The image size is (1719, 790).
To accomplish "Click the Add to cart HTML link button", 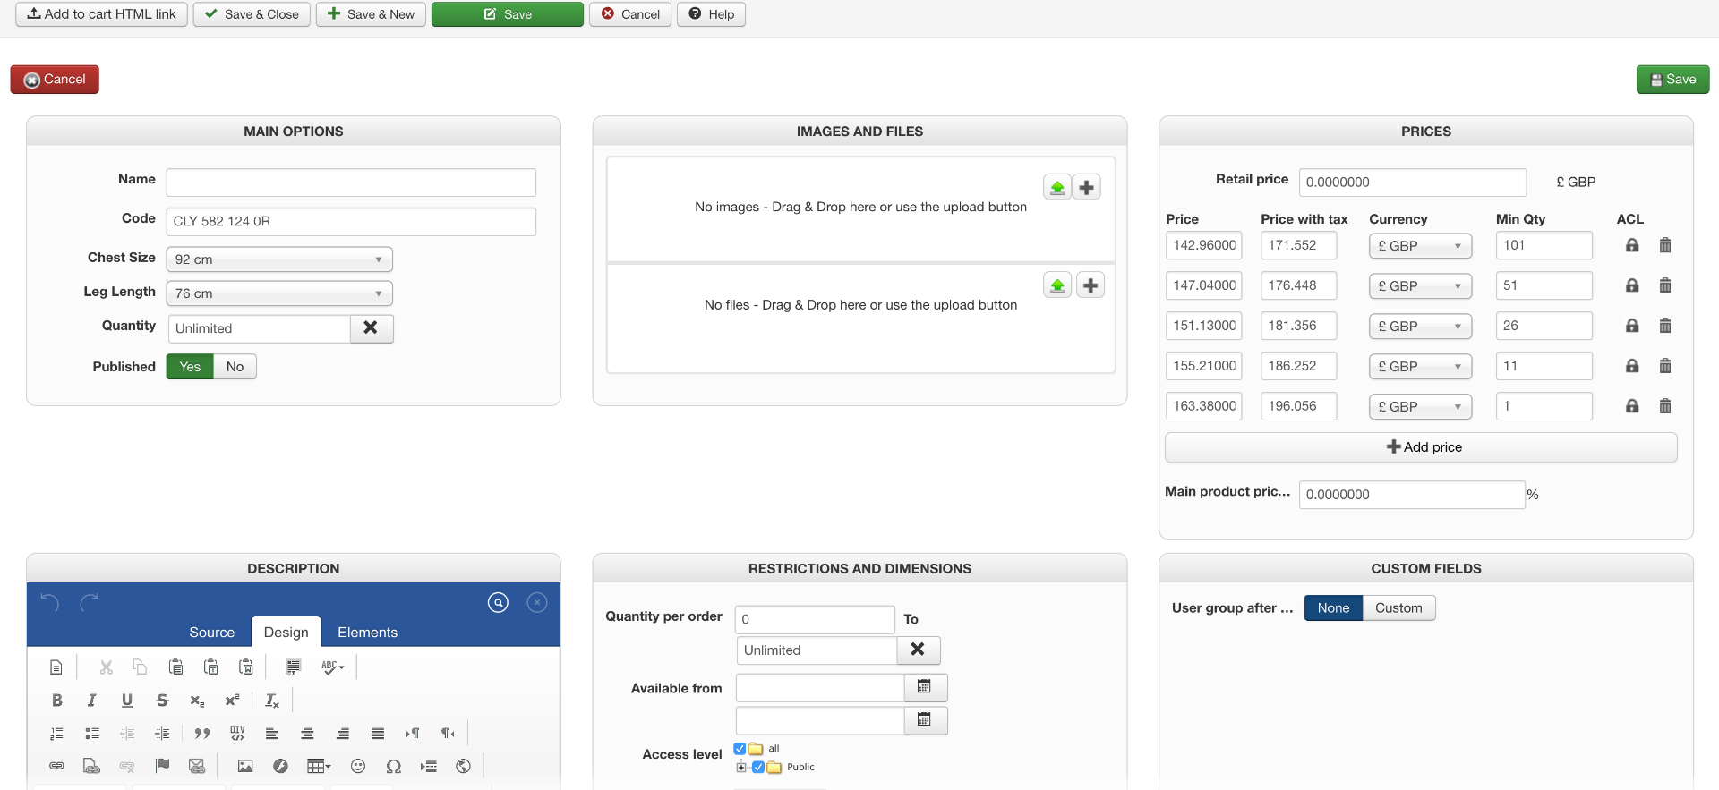I will (x=101, y=14).
